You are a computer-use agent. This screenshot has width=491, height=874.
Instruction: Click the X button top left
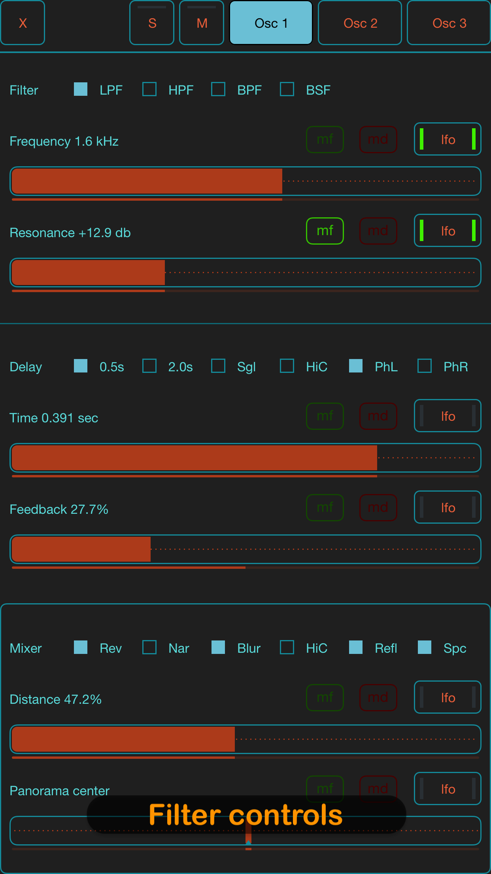click(23, 23)
